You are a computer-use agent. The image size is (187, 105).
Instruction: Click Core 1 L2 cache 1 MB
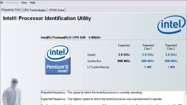tap(148, 67)
